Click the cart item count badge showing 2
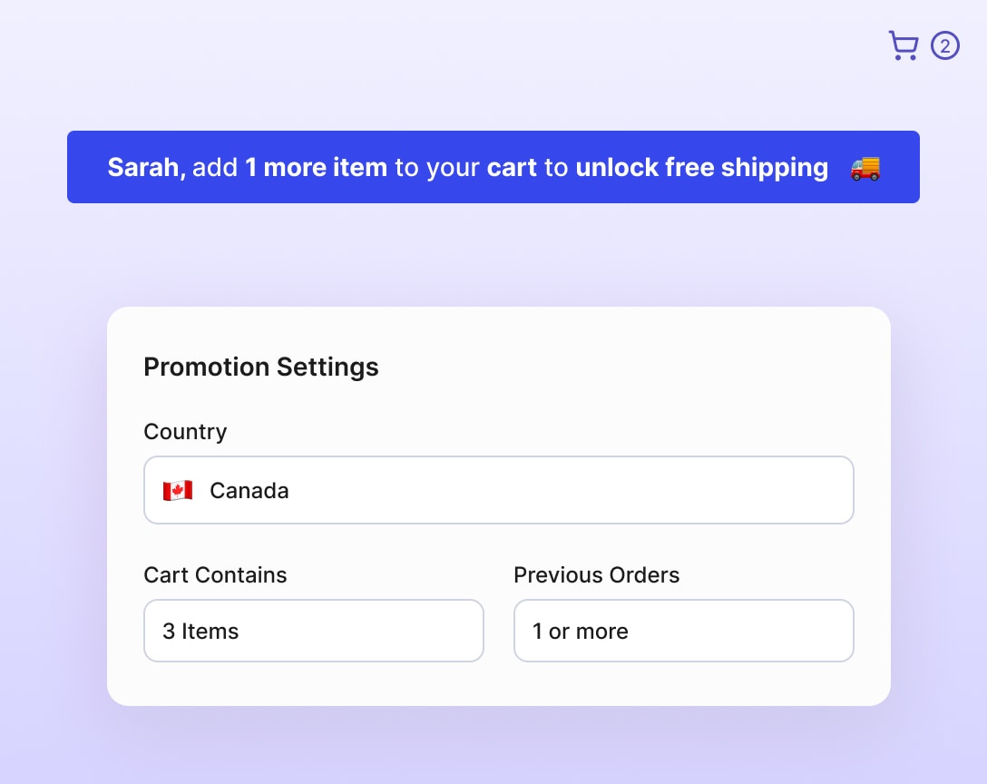Screen dimensions: 987x784 coord(945,44)
